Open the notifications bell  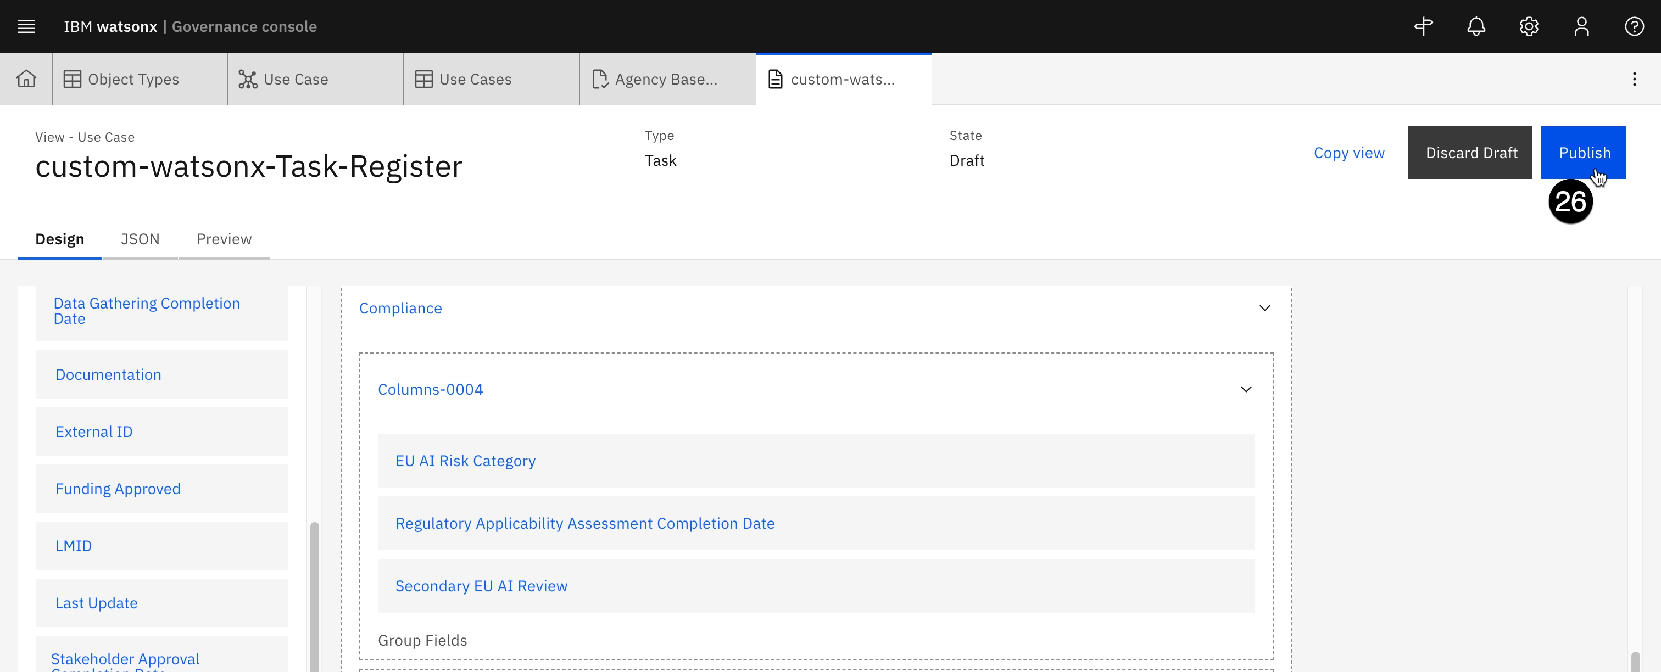1476,26
